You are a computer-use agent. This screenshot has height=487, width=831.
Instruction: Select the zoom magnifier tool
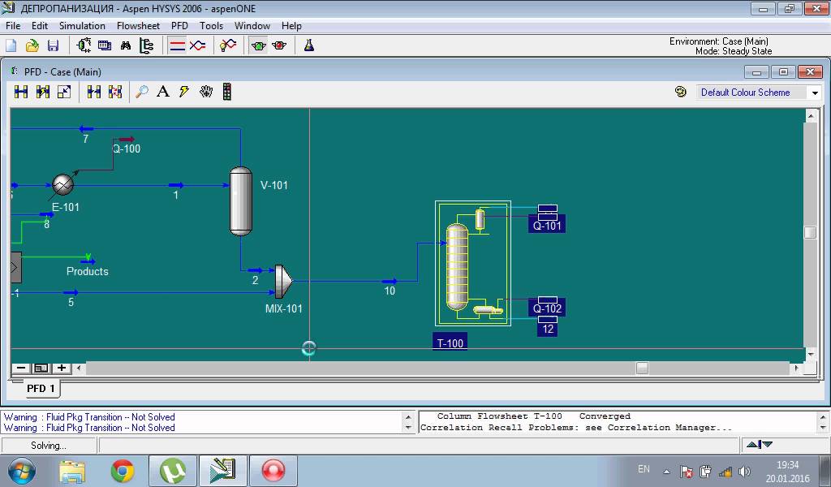click(x=141, y=92)
